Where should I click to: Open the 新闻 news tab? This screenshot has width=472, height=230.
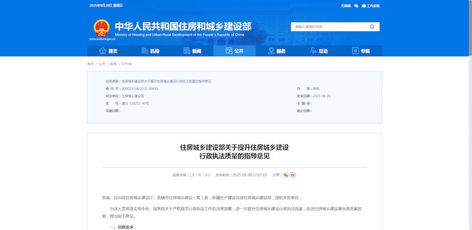[x=193, y=51]
